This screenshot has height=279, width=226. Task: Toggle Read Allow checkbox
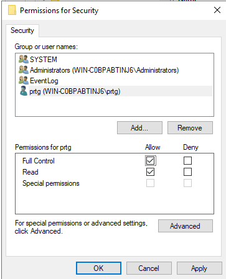pos(150,172)
